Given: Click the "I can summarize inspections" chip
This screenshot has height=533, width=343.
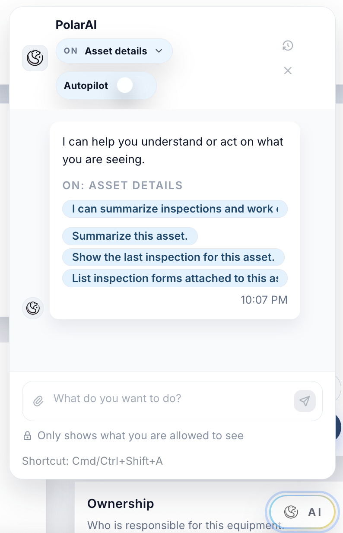Looking at the screenshot, I should tap(175, 209).
